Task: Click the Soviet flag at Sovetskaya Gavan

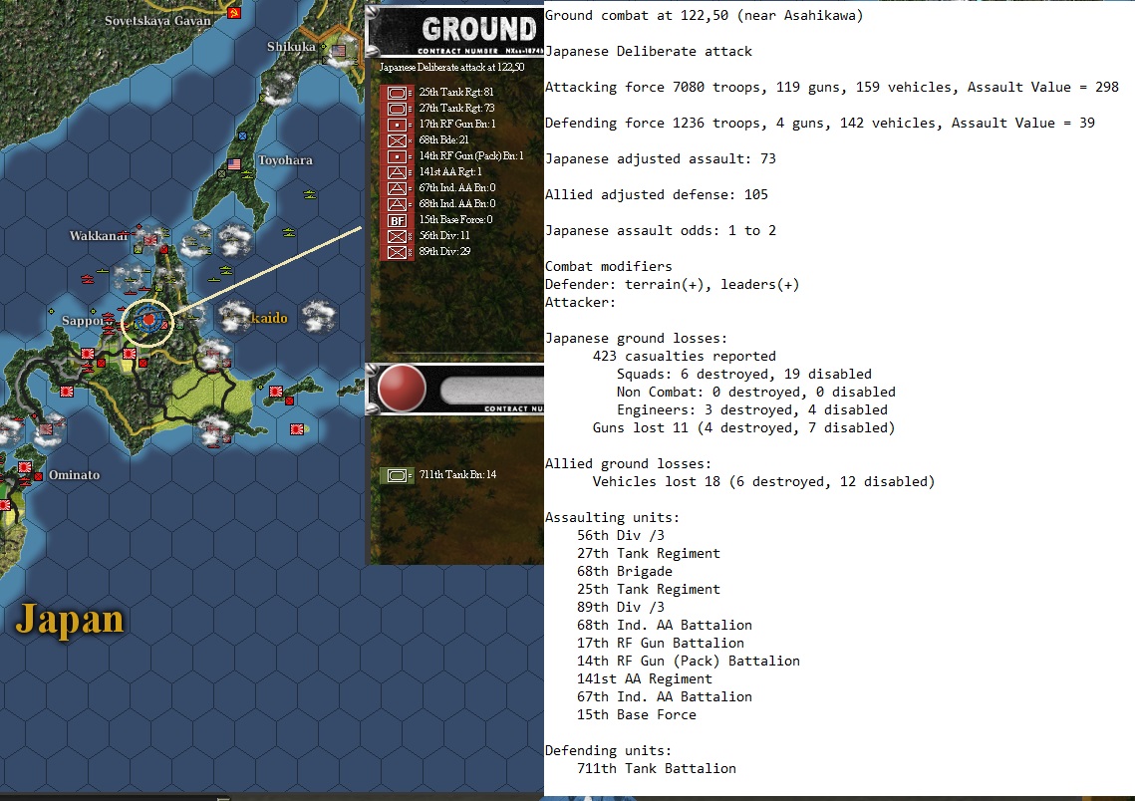Action: pos(234,12)
